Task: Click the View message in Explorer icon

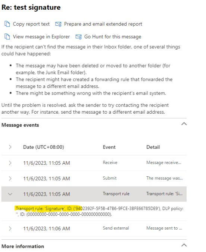Action: tap(7, 37)
